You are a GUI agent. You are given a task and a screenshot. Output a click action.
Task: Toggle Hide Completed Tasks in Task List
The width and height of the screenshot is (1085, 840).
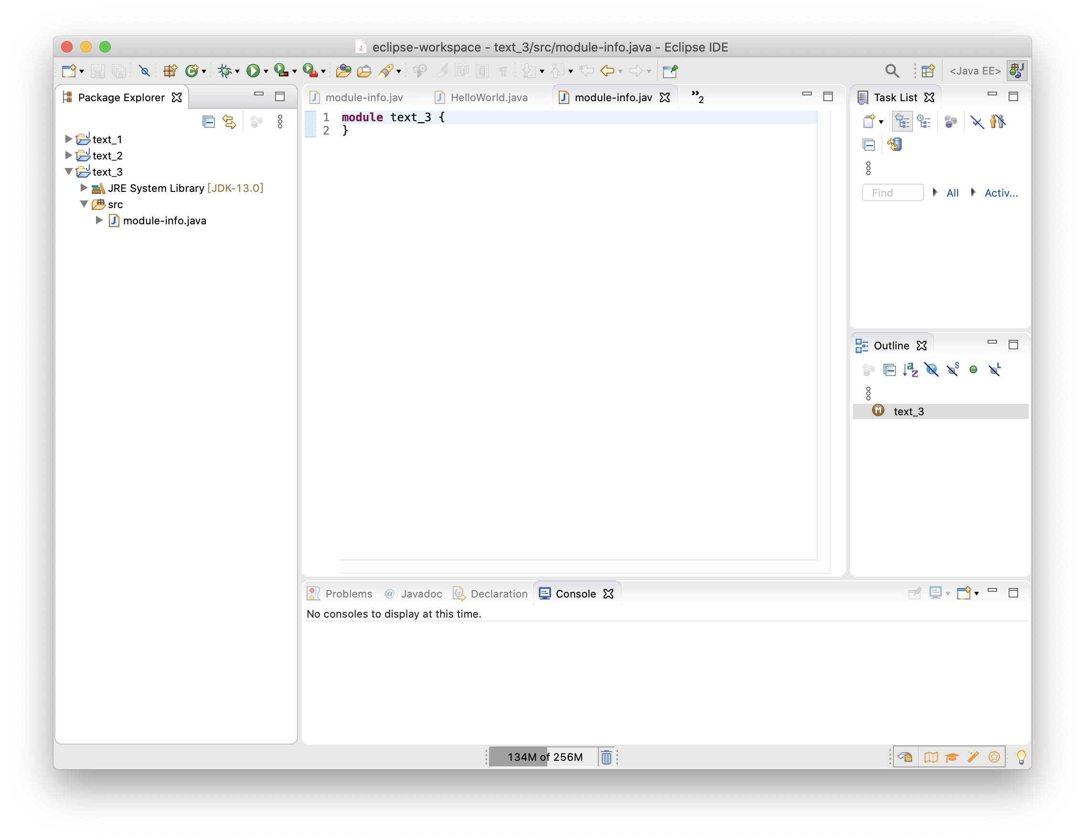point(977,122)
